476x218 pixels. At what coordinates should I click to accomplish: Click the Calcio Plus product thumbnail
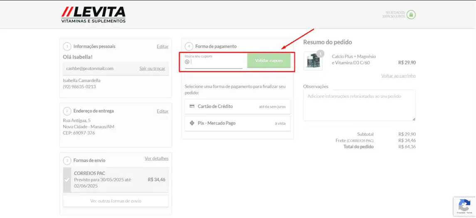pos(313,61)
